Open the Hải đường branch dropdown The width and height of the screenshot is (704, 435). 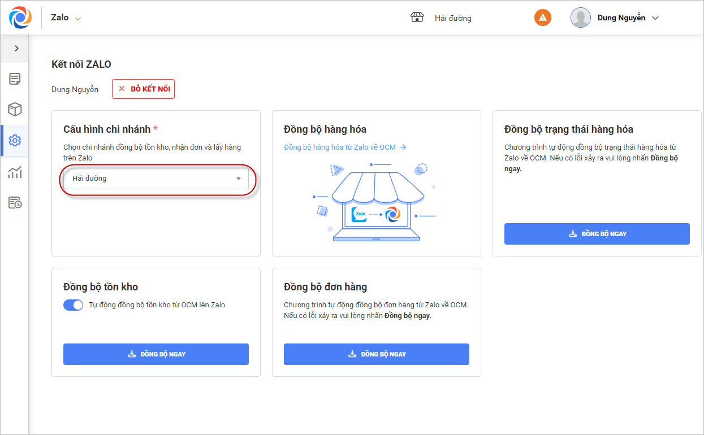point(156,179)
